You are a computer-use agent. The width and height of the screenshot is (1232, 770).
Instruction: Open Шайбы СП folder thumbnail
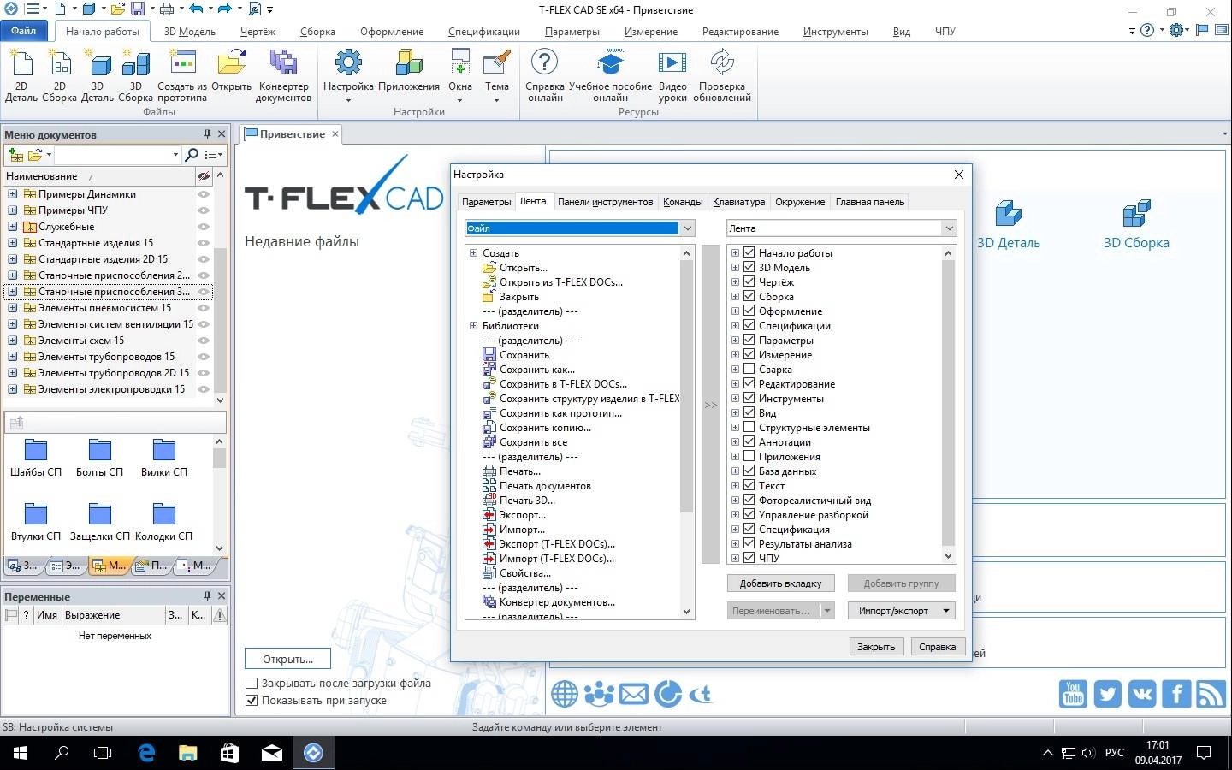[x=36, y=458]
